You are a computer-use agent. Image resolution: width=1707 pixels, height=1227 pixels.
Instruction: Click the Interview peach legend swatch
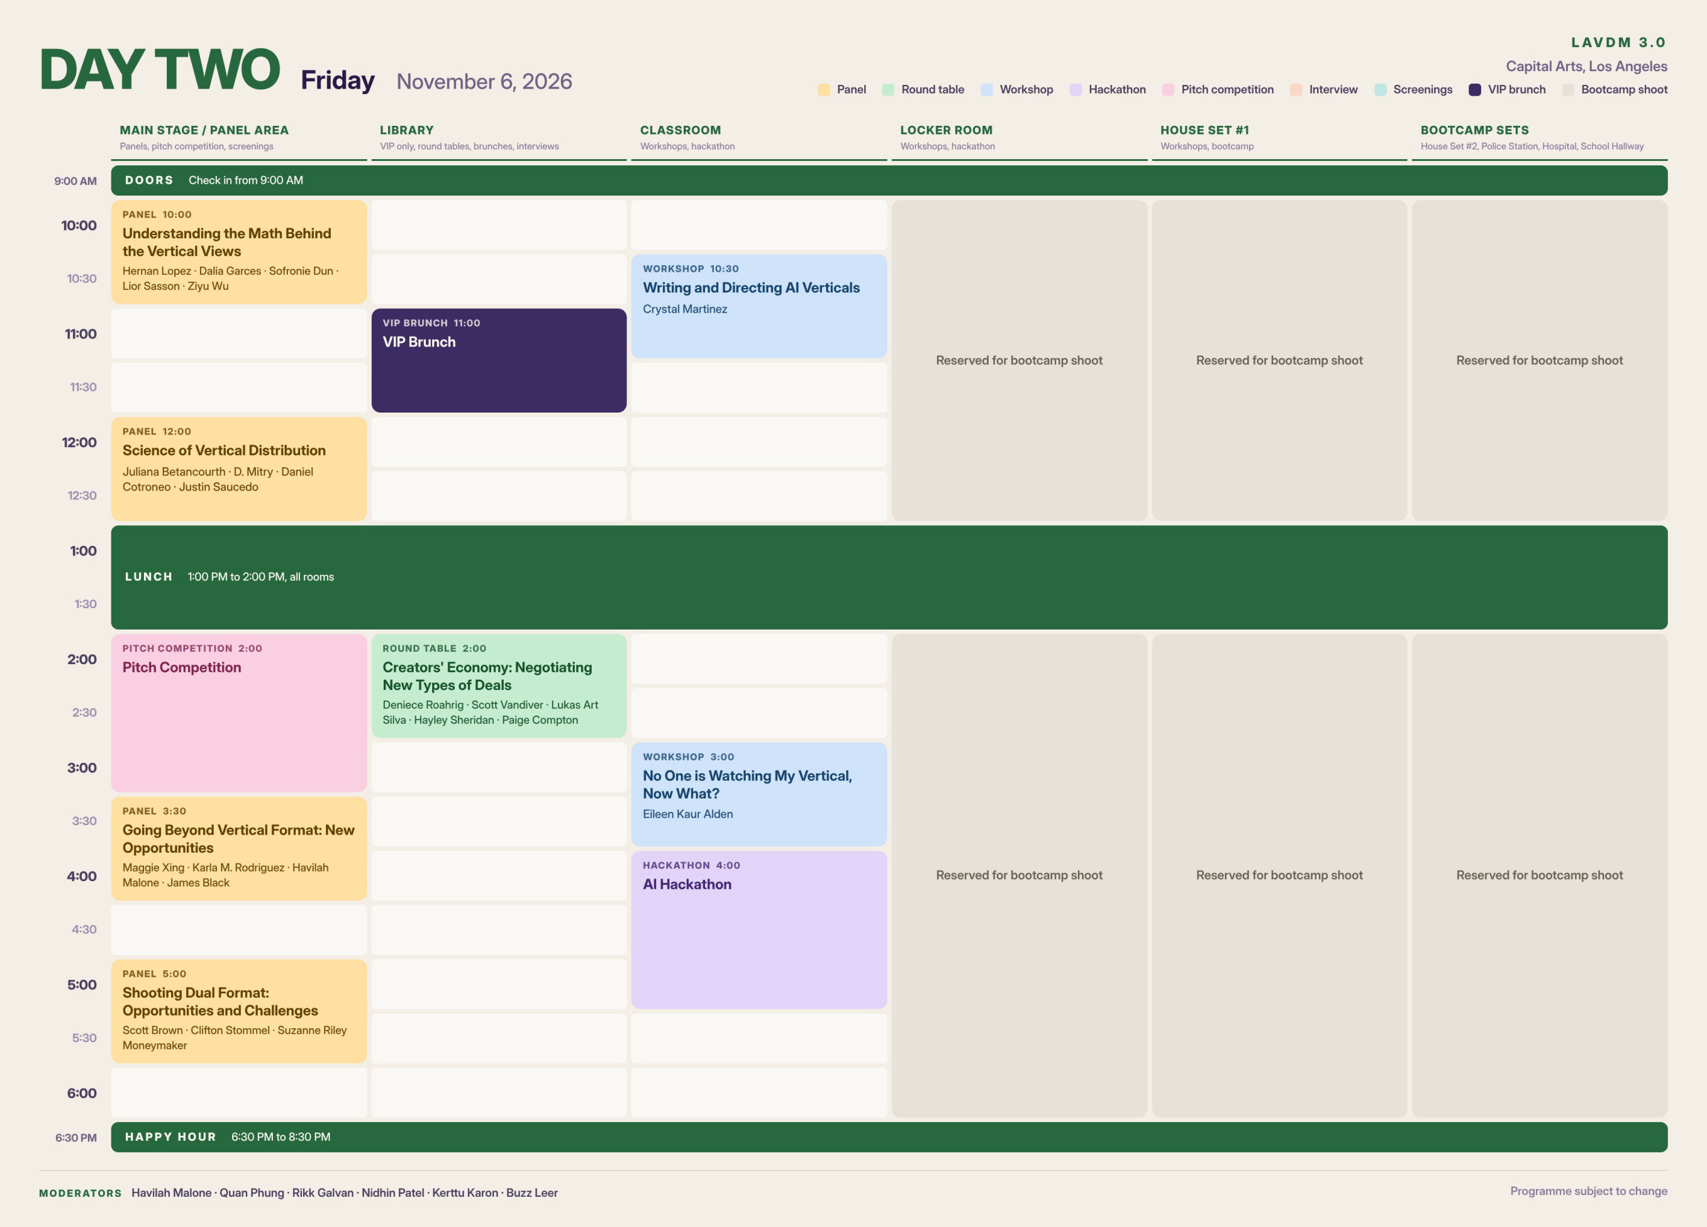tap(1296, 89)
